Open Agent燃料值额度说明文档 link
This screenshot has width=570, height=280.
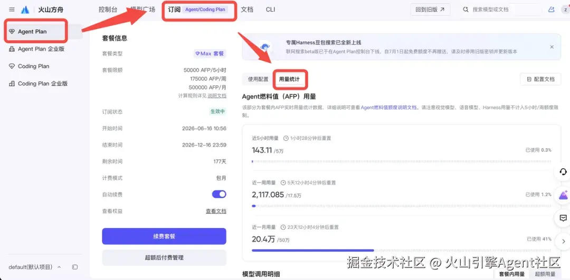click(388, 108)
